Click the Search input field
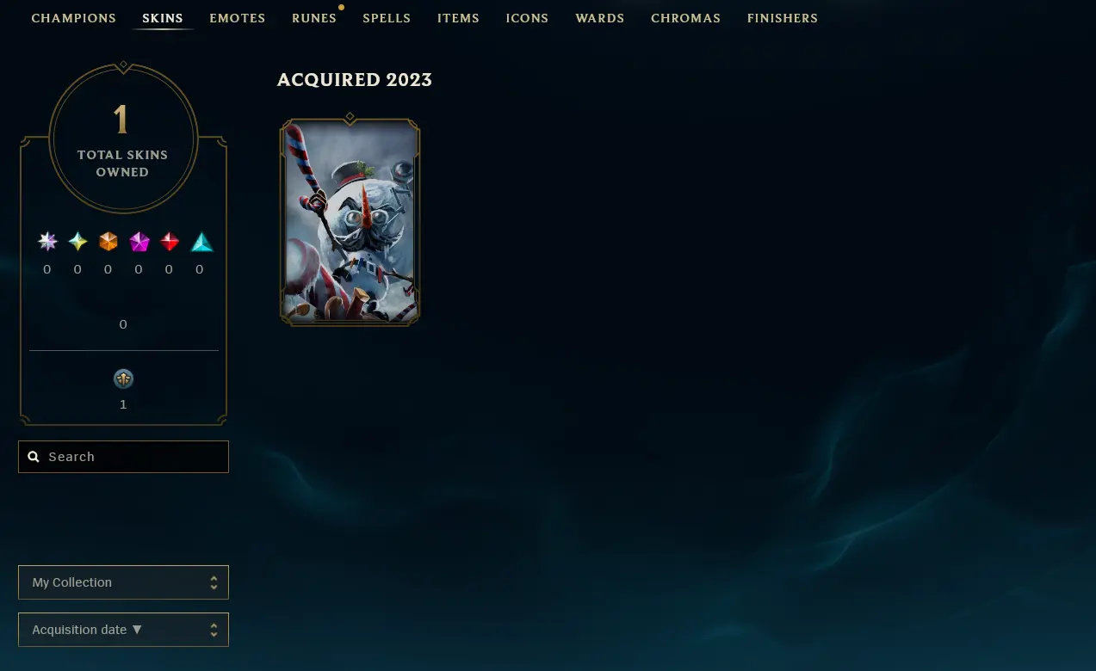 [123, 457]
